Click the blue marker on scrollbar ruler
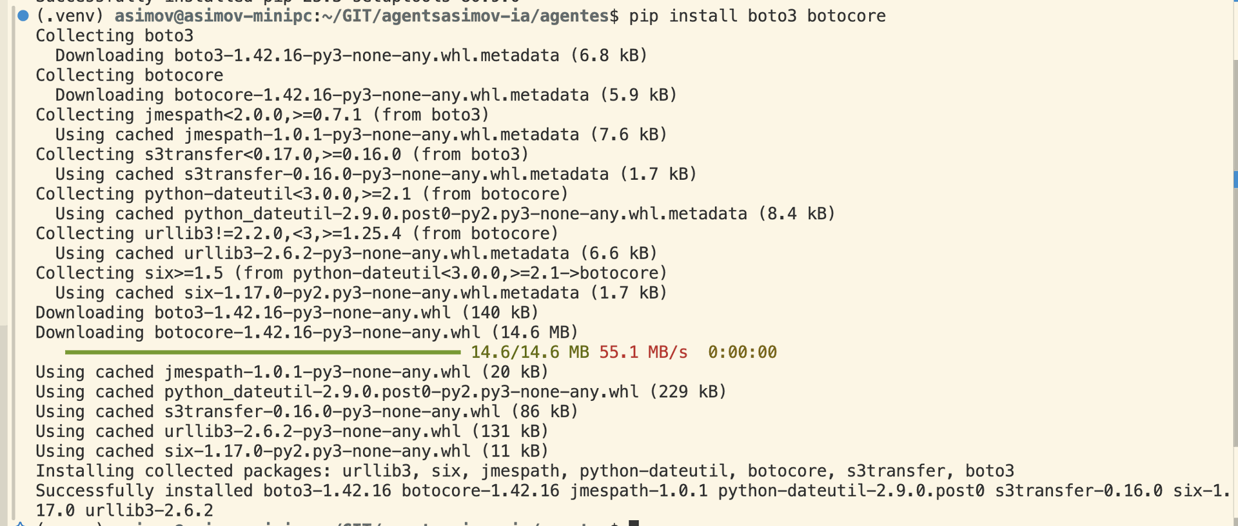Image resolution: width=1238 pixels, height=526 pixels. 1235,179
